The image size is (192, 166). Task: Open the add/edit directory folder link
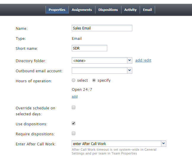coord(143,60)
